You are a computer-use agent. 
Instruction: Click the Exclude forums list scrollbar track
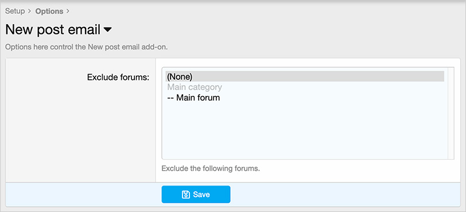click(x=451, y=113)
